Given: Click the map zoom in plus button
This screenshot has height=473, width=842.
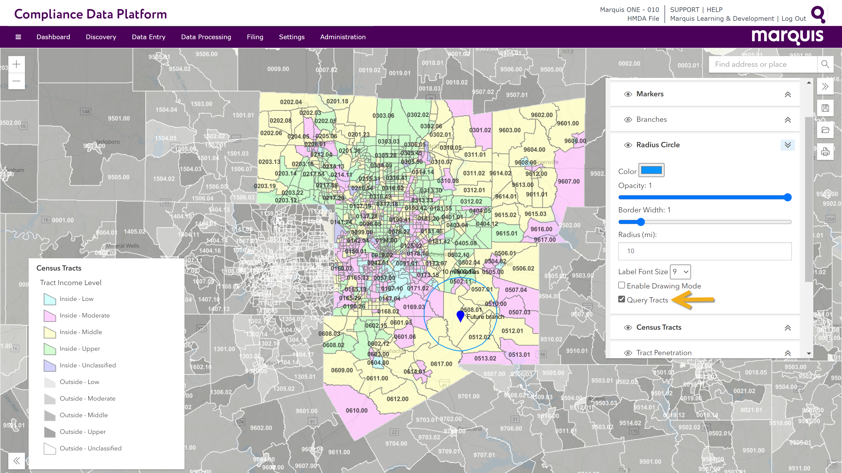Looking at the screenshot, I should (x=16, y=64).
